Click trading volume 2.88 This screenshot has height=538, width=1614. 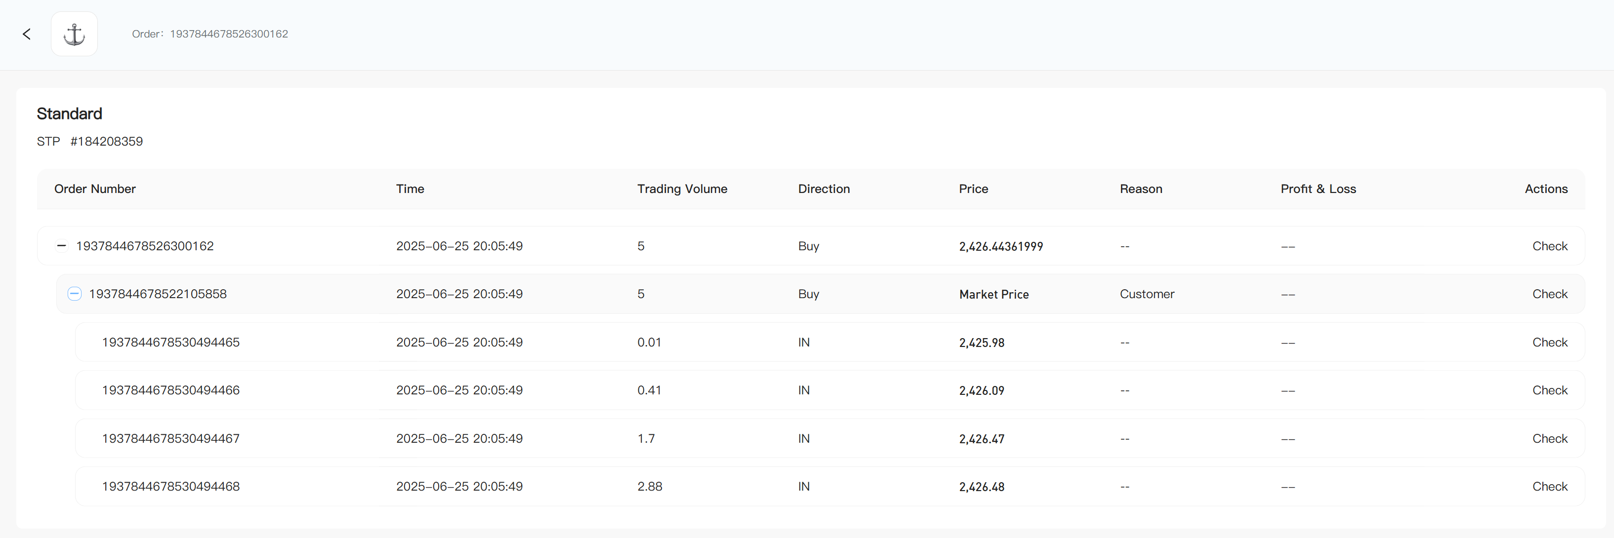pyautogui.click(x=650, y=486)
